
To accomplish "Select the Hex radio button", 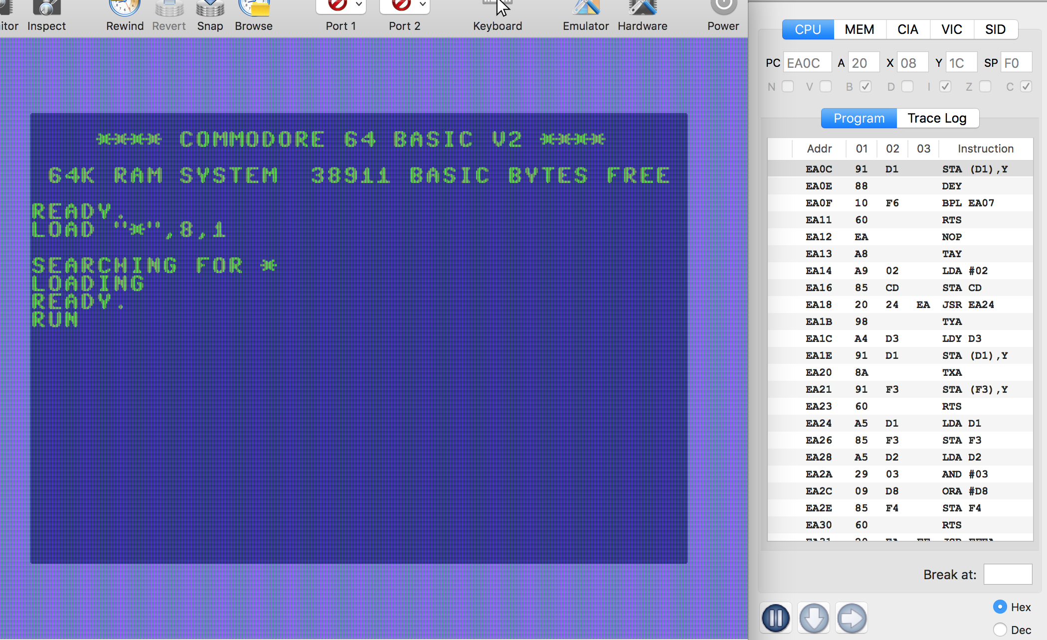I will (1000, 607).
